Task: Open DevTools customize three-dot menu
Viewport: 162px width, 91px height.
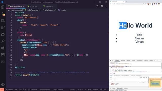Action: click(x=159, y=60)
